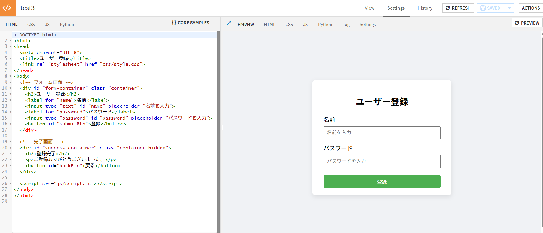Switch to the CSS editor tab

31,25
